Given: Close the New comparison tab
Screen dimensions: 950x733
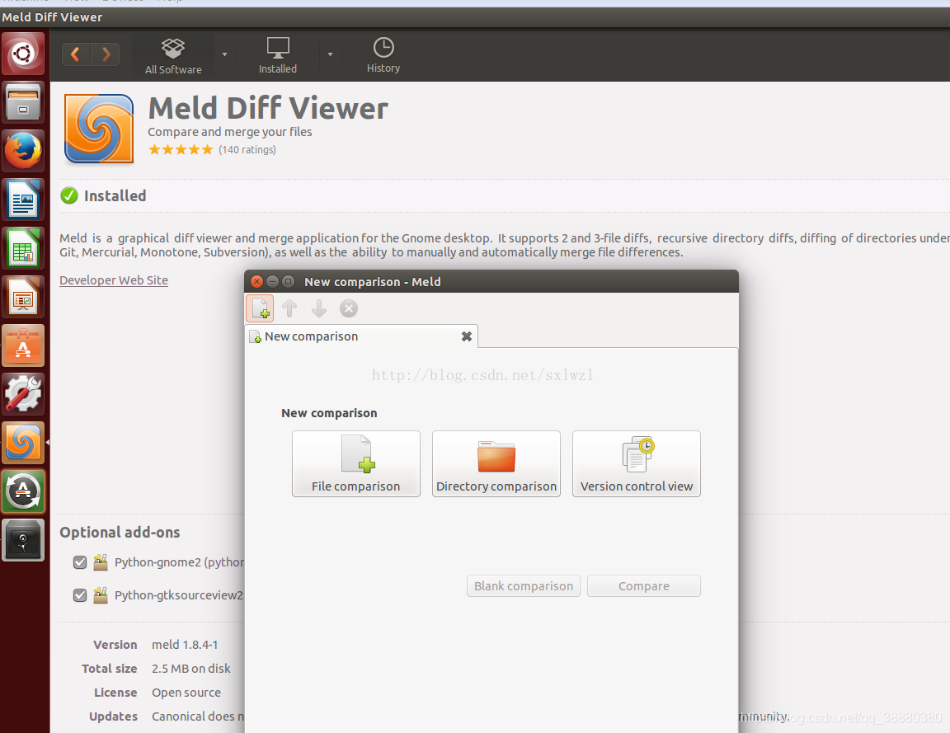Looking at the screenshot, I should tap(466, 336).
